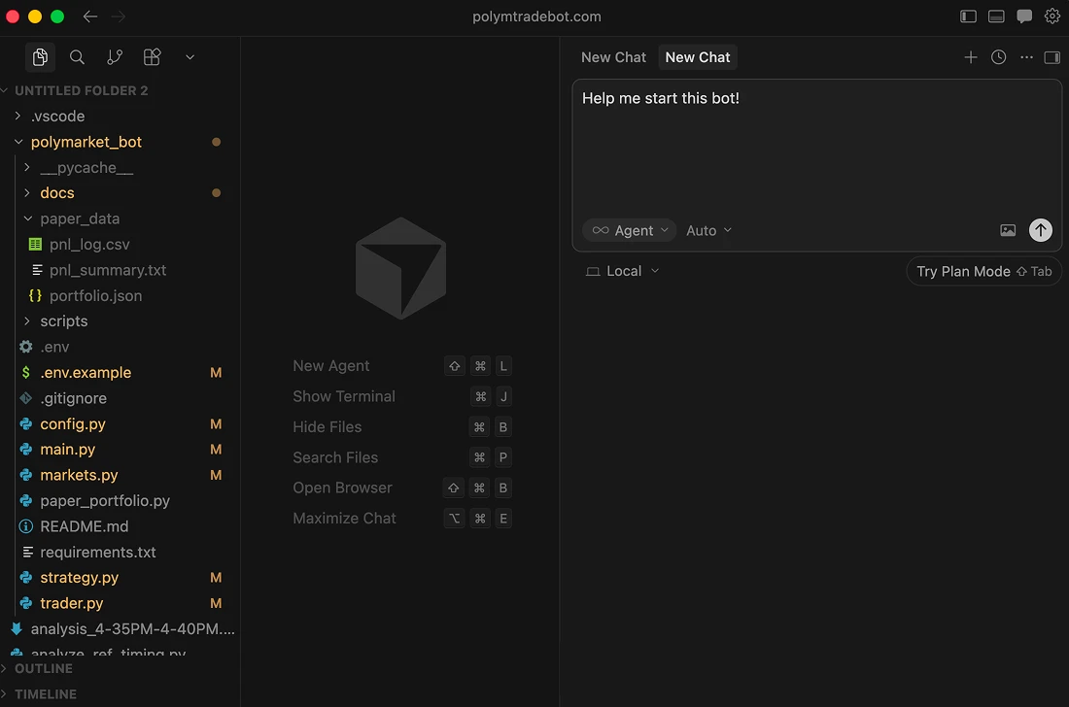
Task: Toggle the chat pane icon in title bar
Action: 1024,17
